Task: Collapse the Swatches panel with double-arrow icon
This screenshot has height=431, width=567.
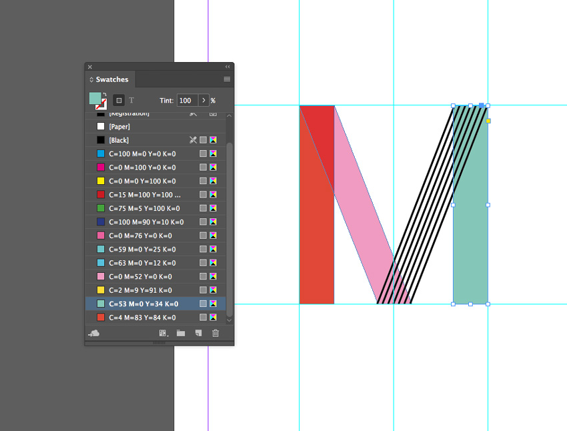Action: (x=227, y=67)
